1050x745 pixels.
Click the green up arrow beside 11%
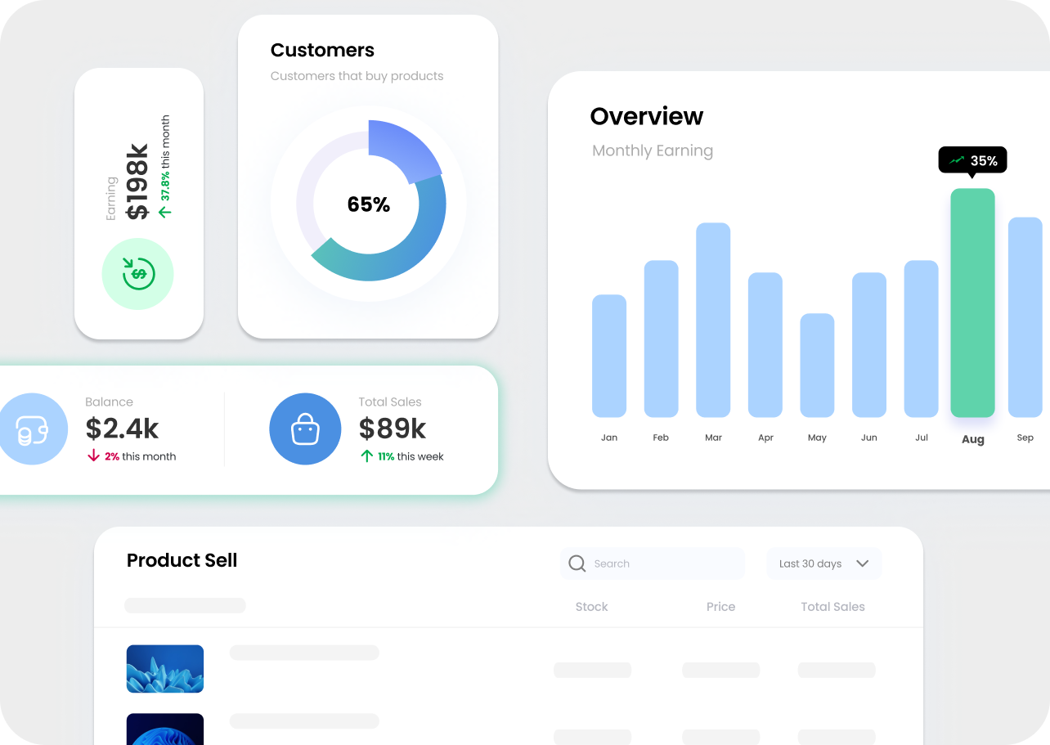[366, 456]
